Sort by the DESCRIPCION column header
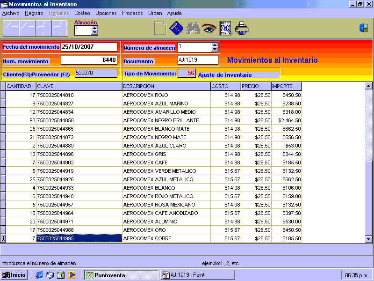Screen dimensions: 374x281 166,86
